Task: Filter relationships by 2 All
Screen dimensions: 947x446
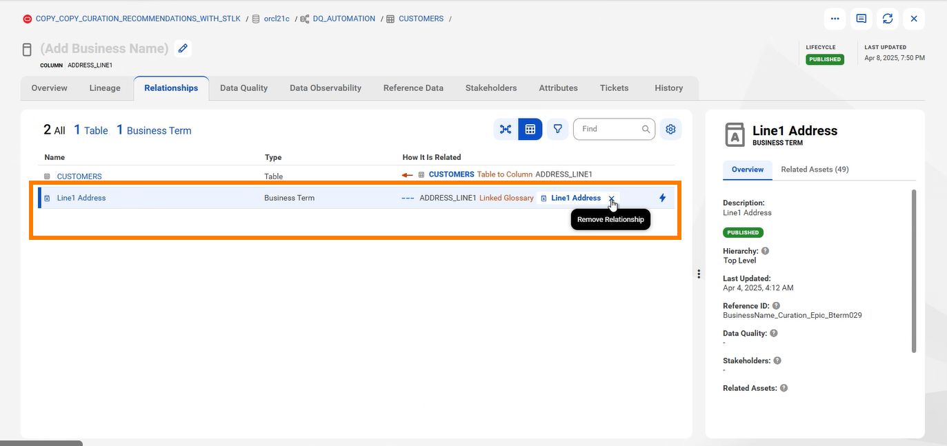Action: [x=54, y=130]
